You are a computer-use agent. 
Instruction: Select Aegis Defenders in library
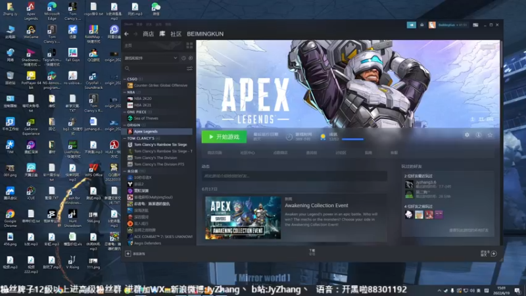coord(147,243)
